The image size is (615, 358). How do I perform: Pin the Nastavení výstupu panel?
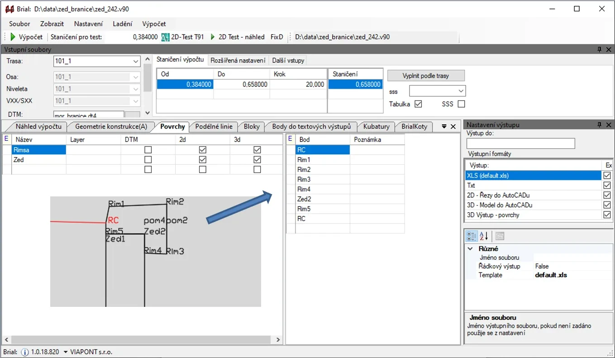point(599,125)
